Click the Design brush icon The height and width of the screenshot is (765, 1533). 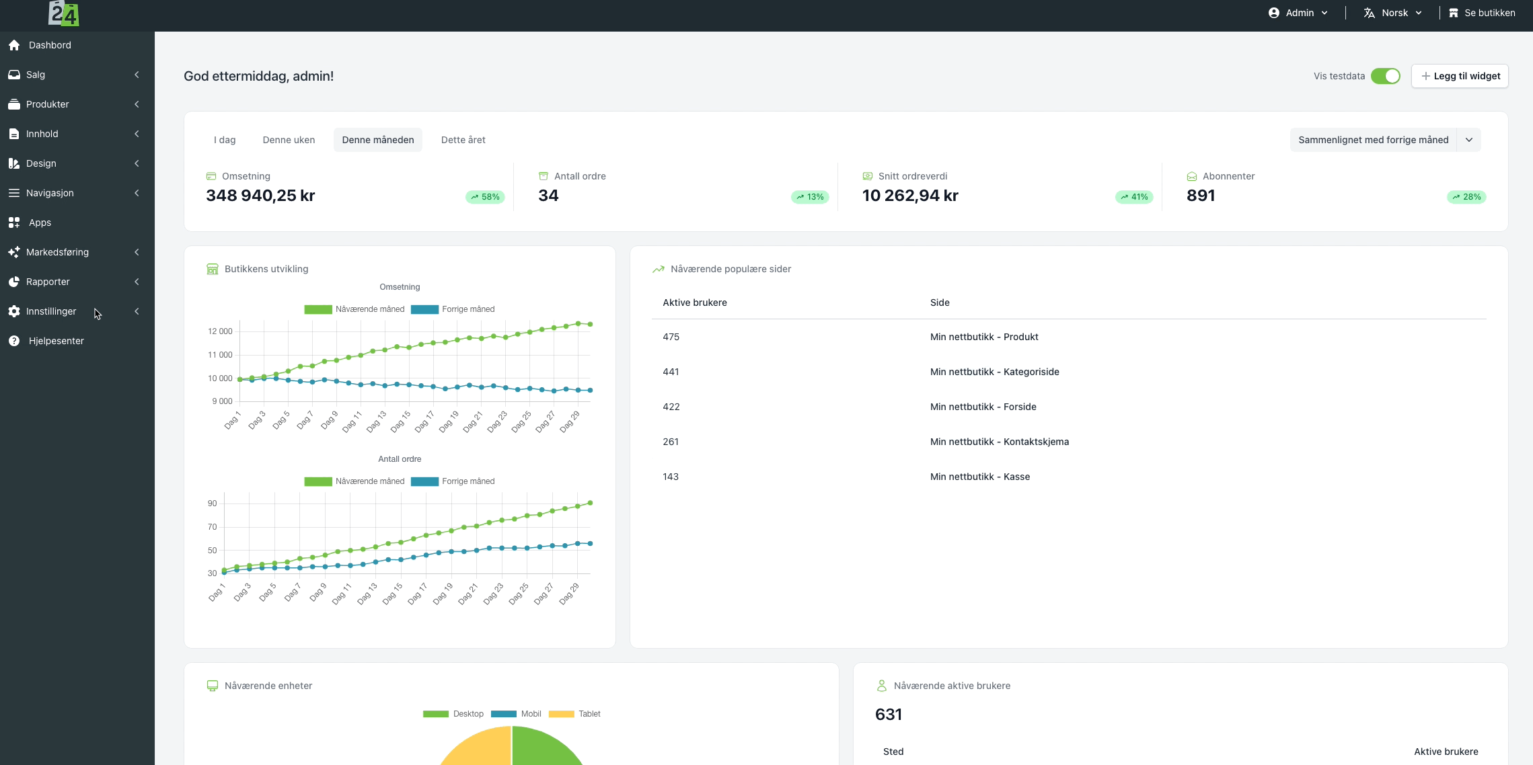click(x=14, y=163)
